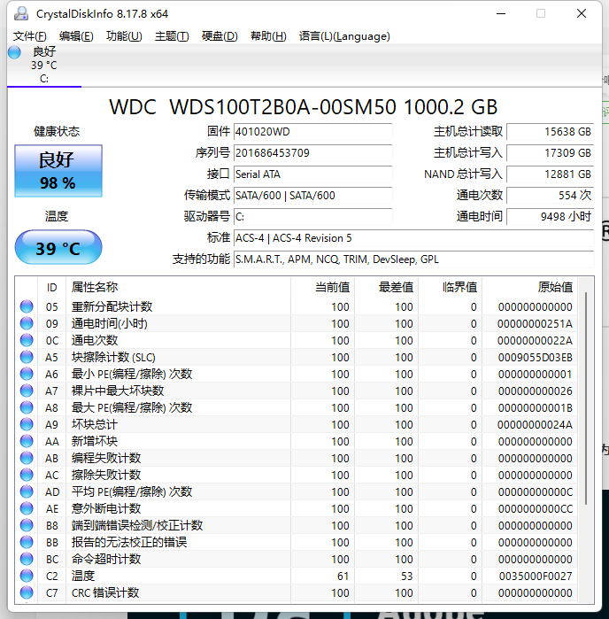Click status orb beside AE 意外断电计数
This screenshot has height=619, width=609.
tap(27, 508)
